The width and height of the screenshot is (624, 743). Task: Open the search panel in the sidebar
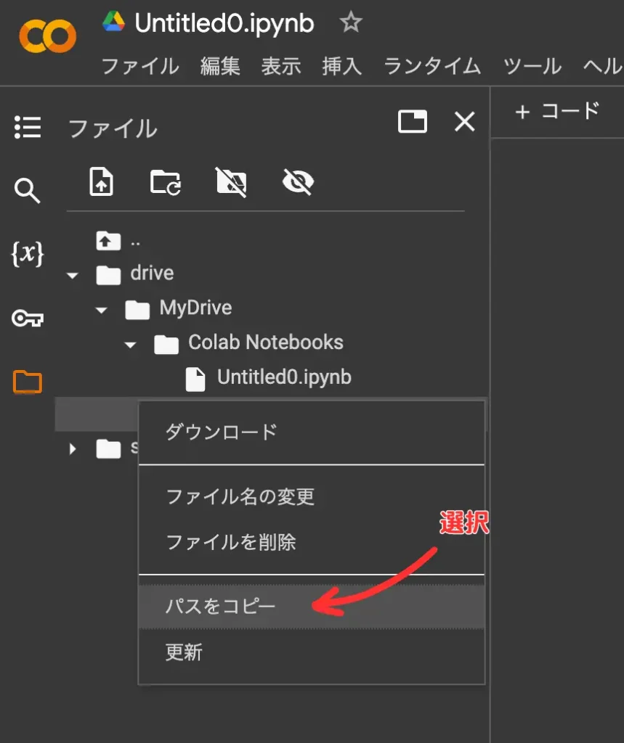pos(28,191)
